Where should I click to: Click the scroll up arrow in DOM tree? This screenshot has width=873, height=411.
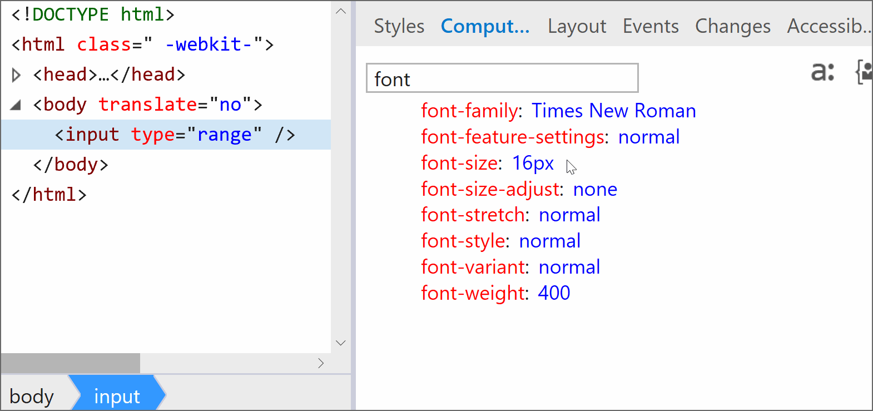coord(341,12)
